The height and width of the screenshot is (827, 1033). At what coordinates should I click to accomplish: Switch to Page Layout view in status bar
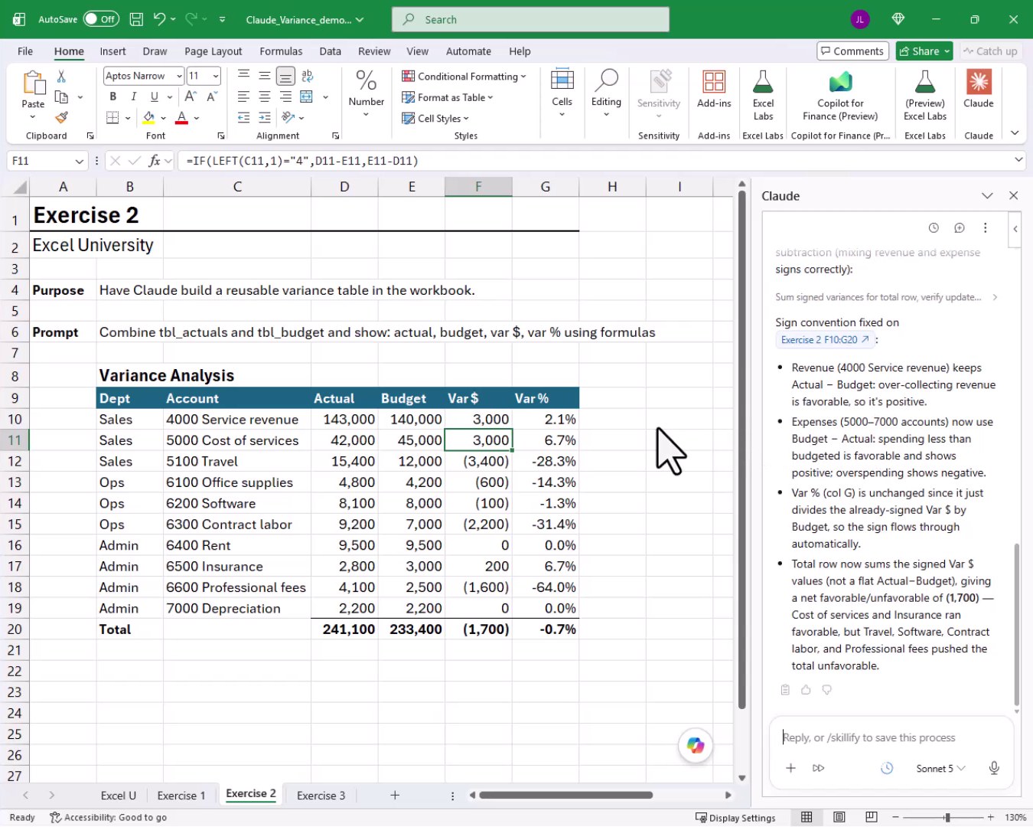(x=839, y=817)
